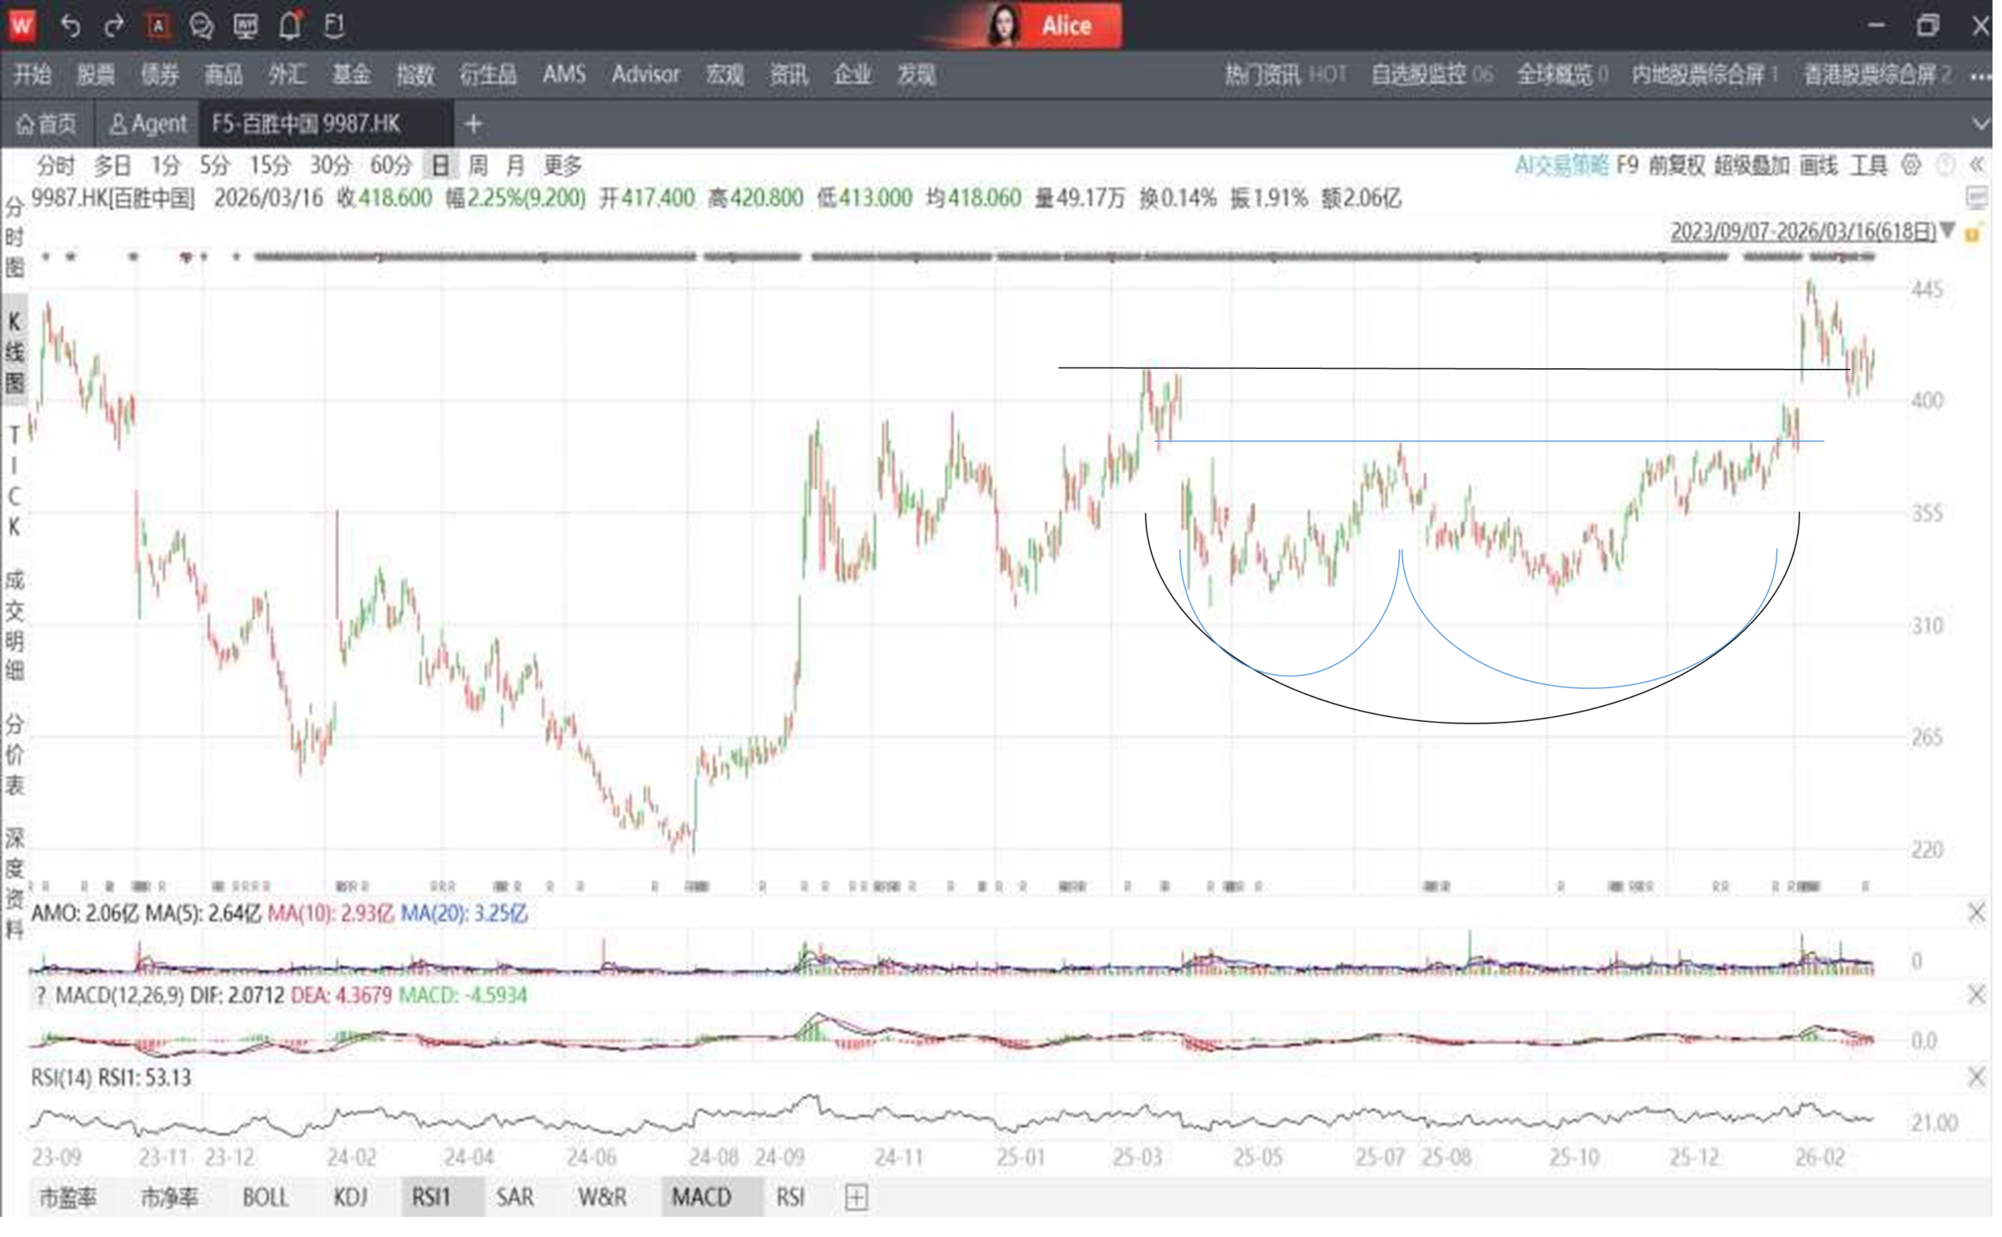Toggle the MACD indicator at bottom
2002x1237 pixels.
(701, 1198)
